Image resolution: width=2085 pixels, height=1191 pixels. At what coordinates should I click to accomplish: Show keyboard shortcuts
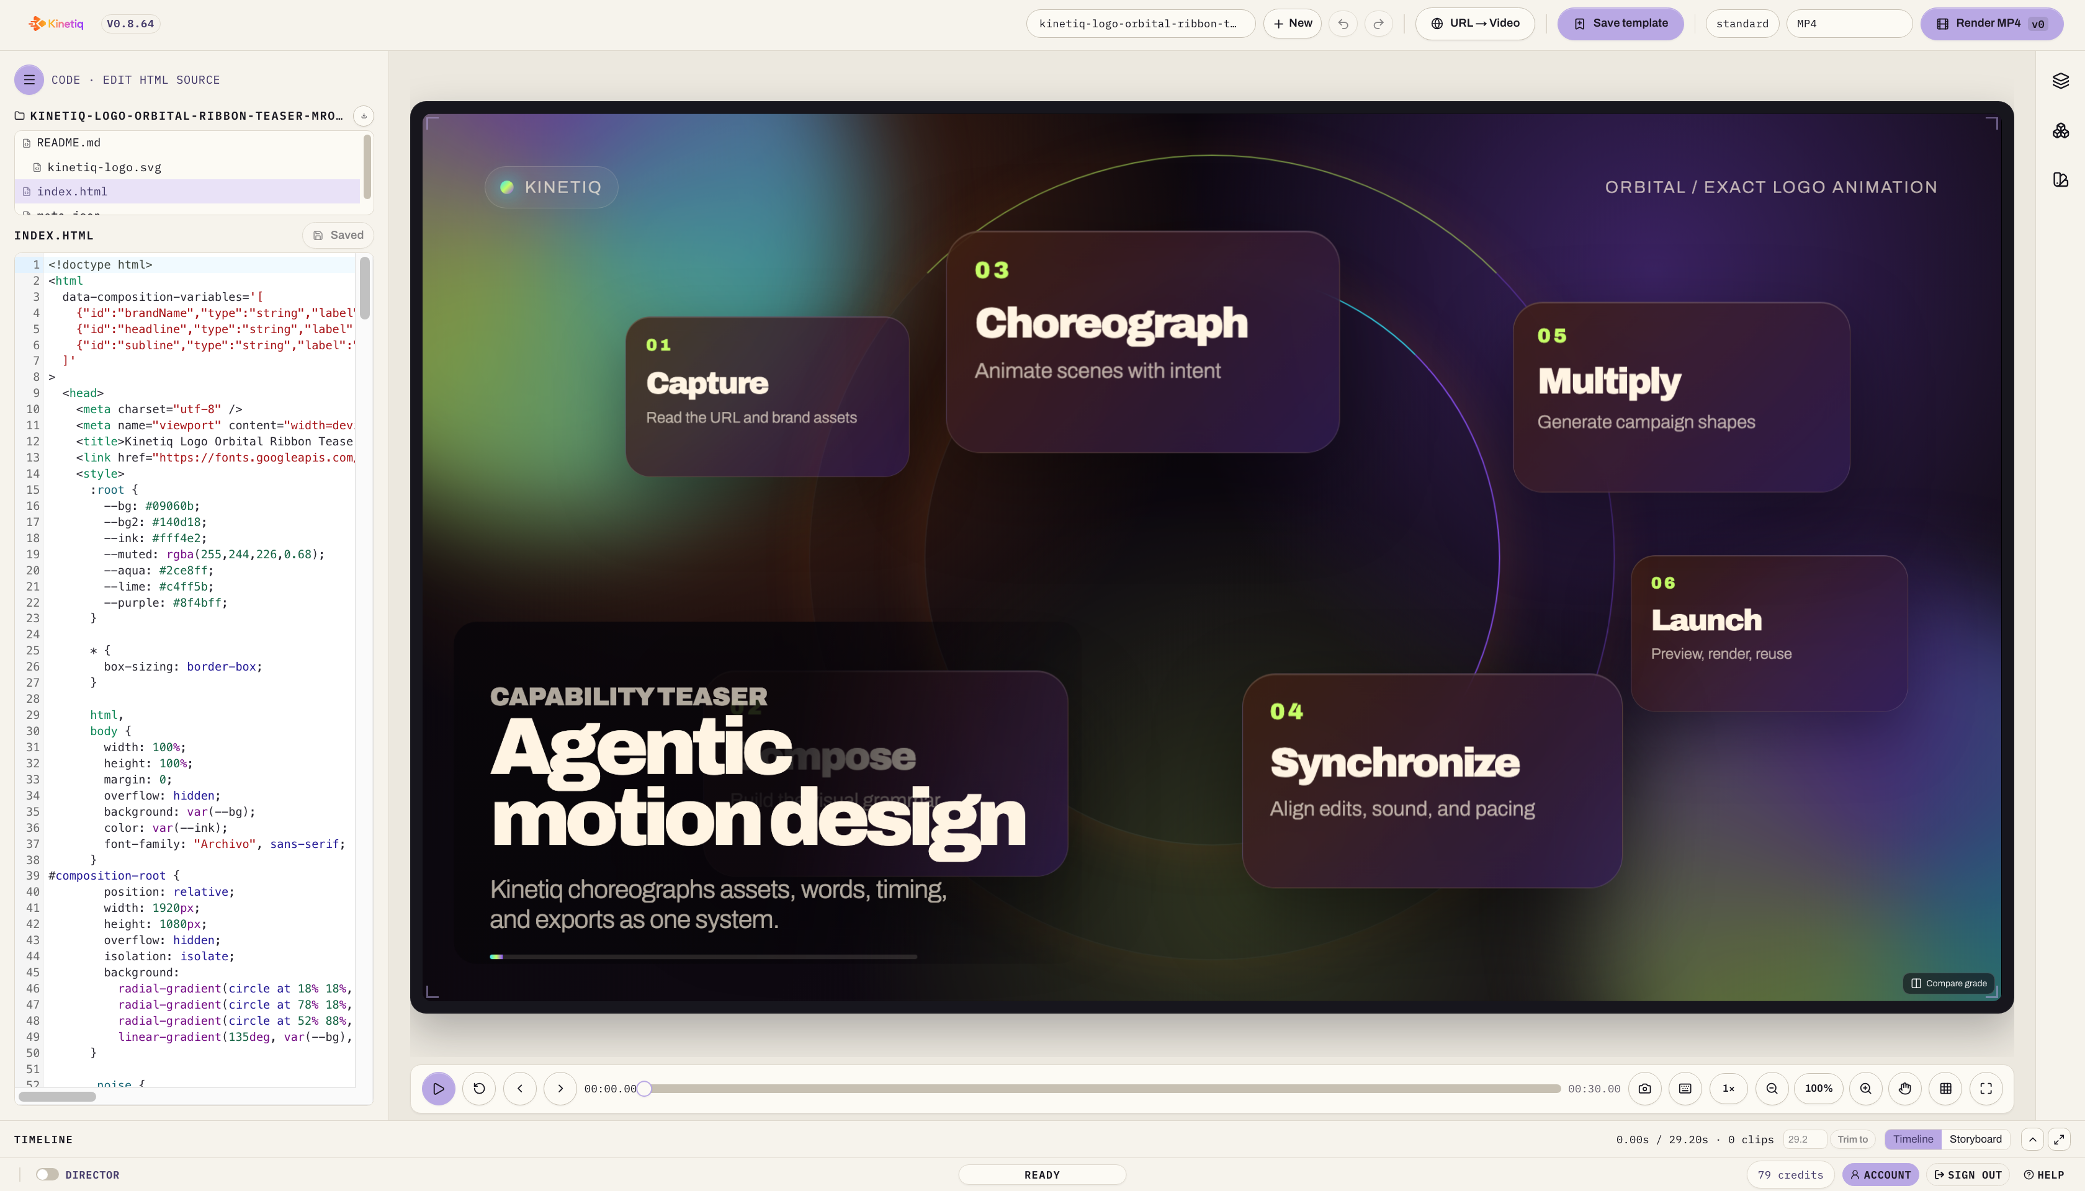click(1685, 1089)
